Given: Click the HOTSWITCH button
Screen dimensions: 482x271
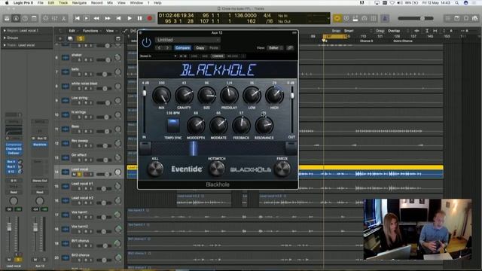Looking at the screenshot, I should [217, 169].
